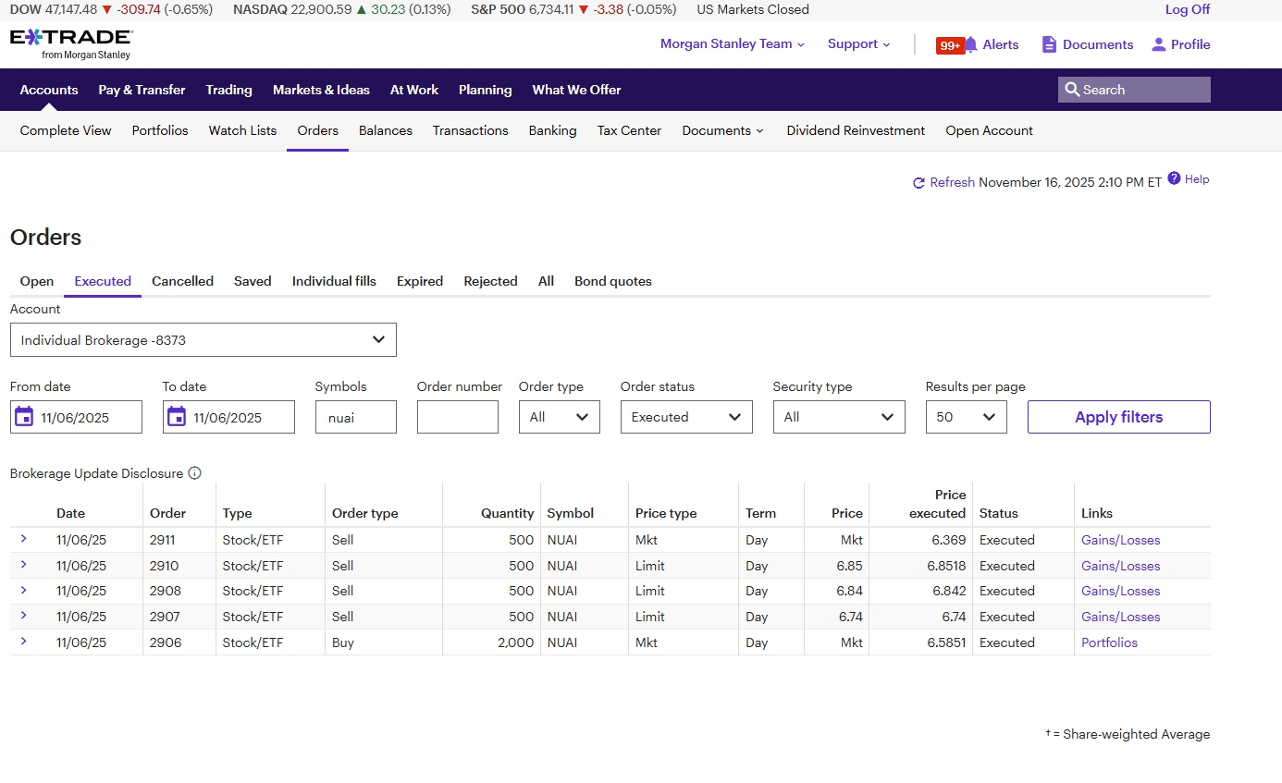Open the Trading menu
The width and height of the screenshot is (1282, 783).
pyautogui.click(x=228, y=90)
